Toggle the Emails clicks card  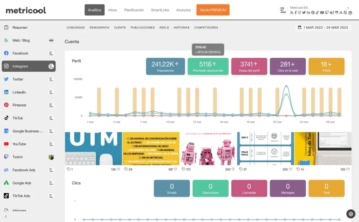pos(172,188)
